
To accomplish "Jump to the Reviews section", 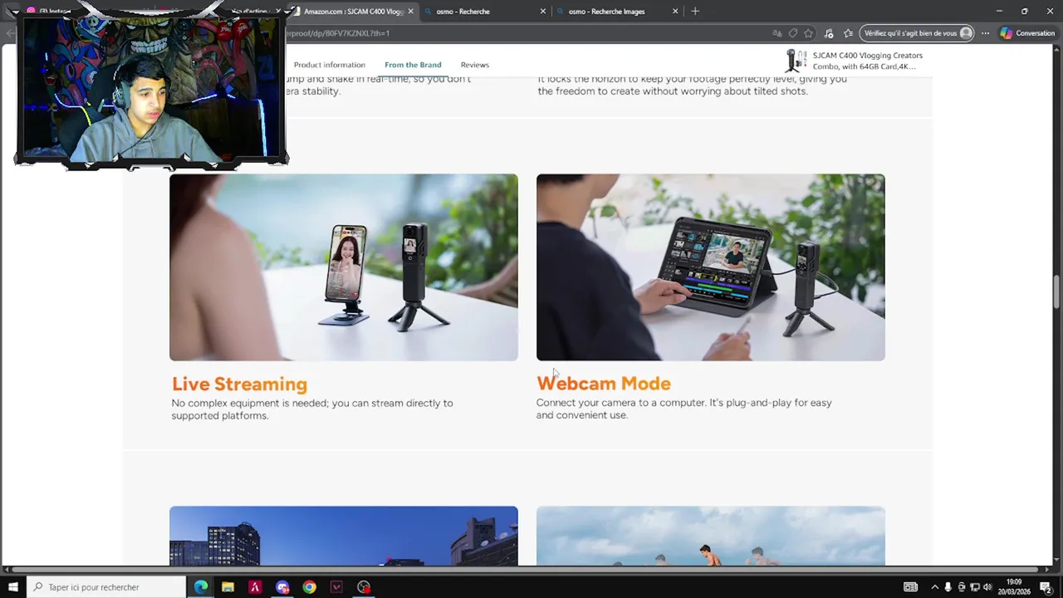I will click(x=475, y=65).
